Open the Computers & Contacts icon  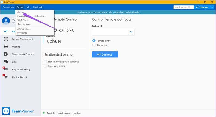click(6, 54)
